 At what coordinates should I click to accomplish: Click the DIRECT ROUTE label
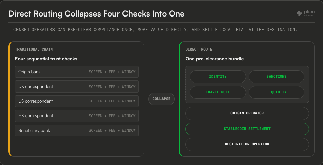point(199,49)
